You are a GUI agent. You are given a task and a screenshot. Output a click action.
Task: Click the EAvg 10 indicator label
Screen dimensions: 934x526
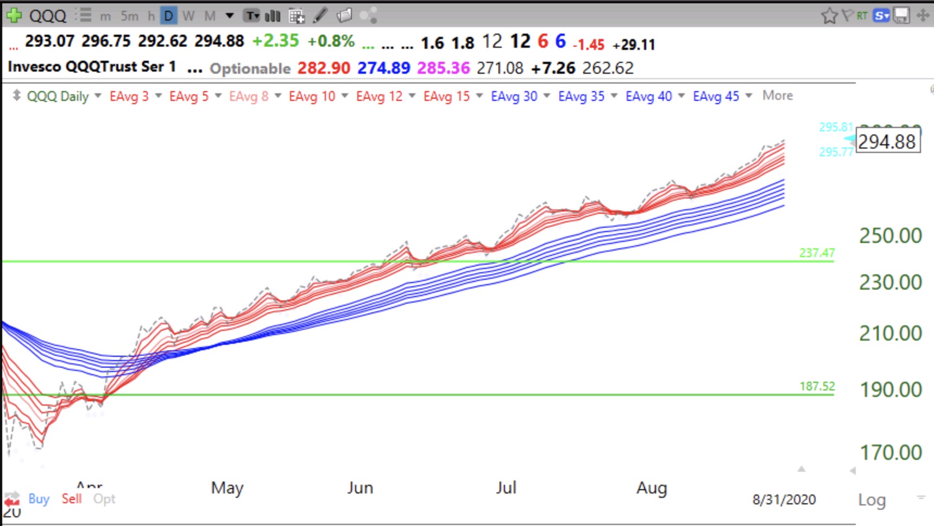point(312,96)
